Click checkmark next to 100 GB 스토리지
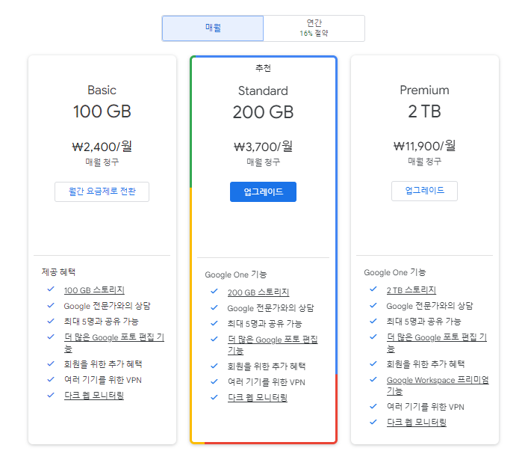Screen dimensions: 525x451 pyautogui.click(x=51, y=289)
